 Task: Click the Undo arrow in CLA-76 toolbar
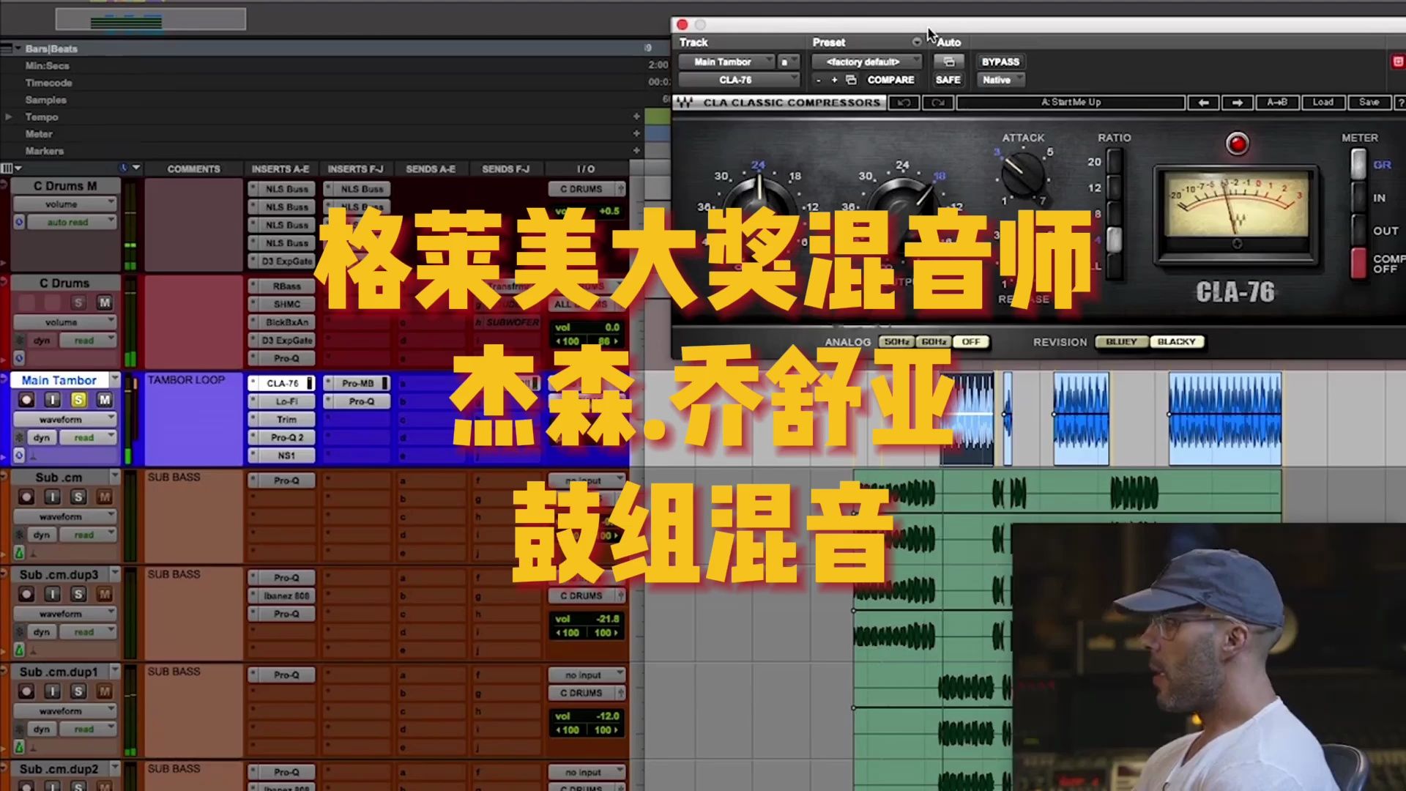coord(904,103)
